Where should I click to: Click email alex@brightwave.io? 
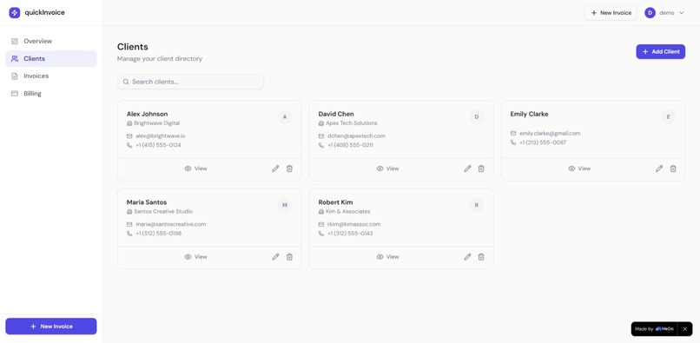coord(161,135)
